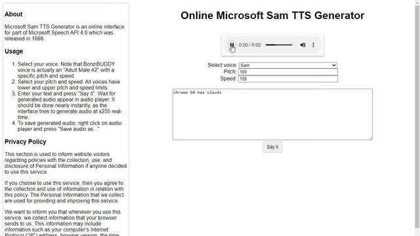Image resolution: width=420 pixels, height=236 pixels.
Task: Click the About heading
Action: [13, 14]
